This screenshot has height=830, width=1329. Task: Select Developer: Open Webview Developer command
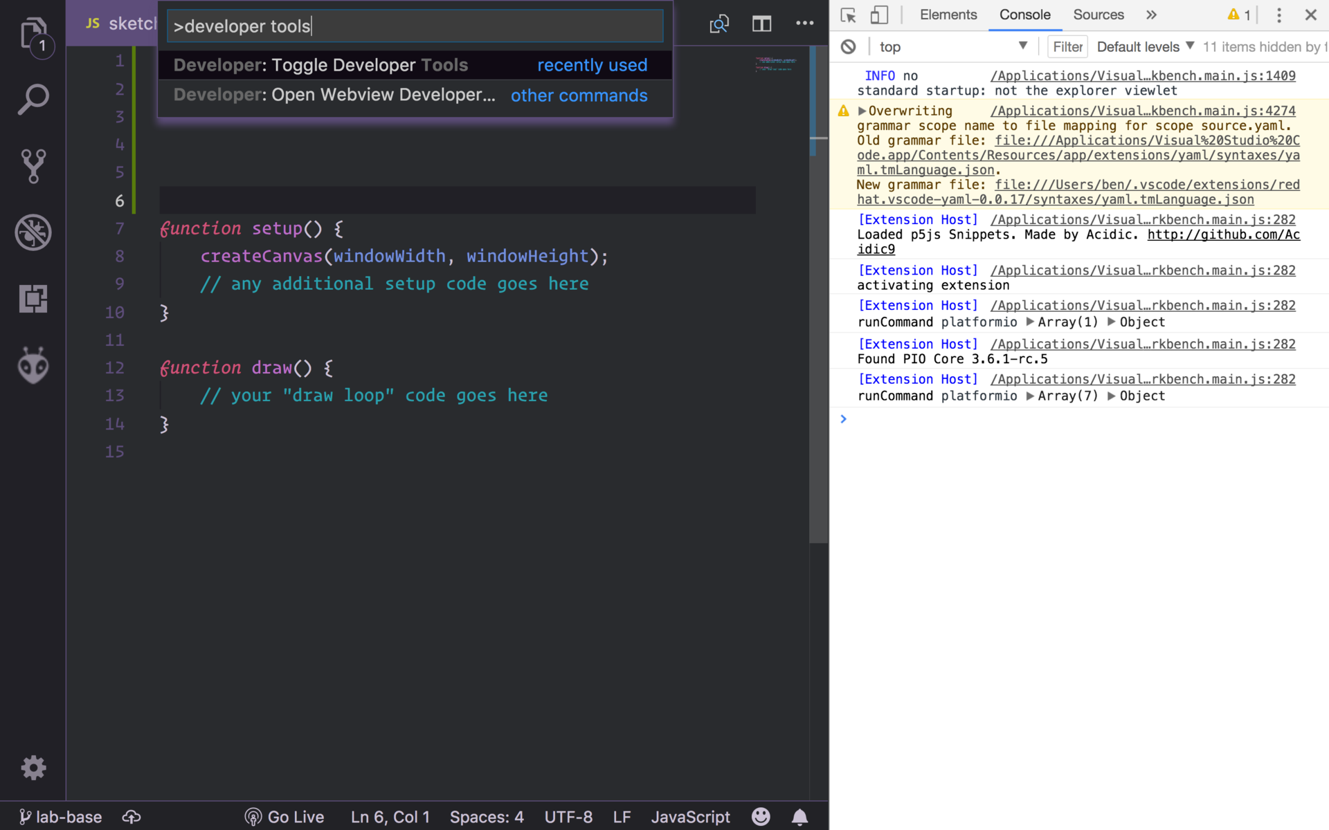point(415,95)
